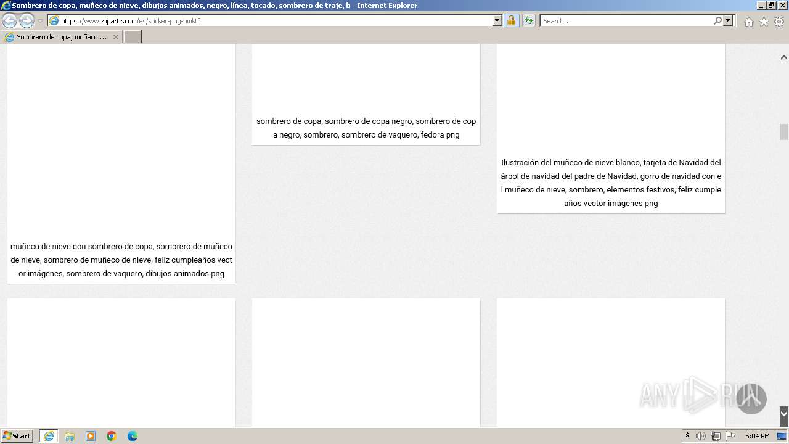
Task: Click the blank thumbnail above the snowman caption
Action: [121, 139]
